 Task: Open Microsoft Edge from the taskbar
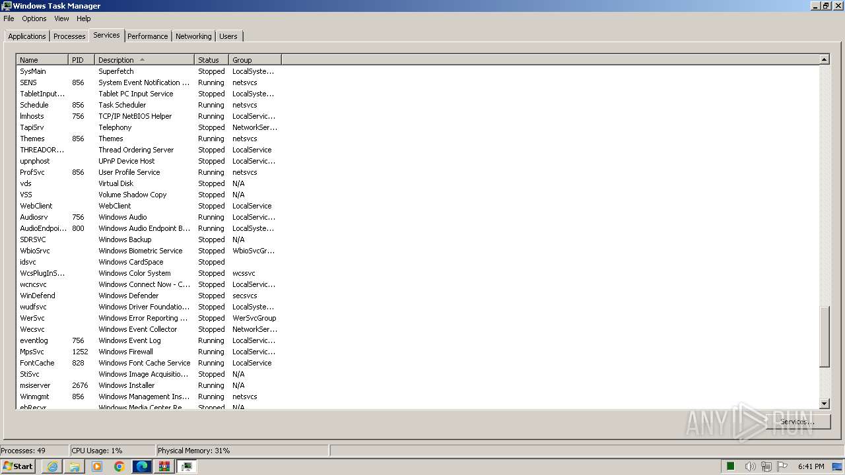point(142,466)
